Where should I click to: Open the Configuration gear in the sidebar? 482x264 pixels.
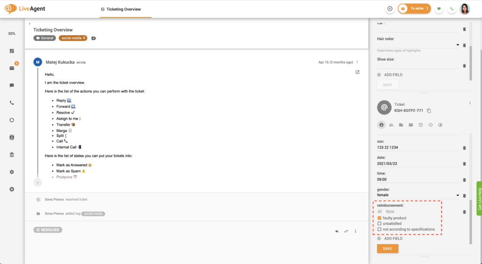click(12, 172)
